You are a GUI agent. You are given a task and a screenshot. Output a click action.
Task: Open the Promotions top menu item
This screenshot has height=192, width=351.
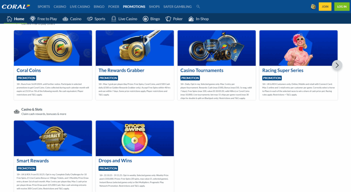(x=134, y=7)
